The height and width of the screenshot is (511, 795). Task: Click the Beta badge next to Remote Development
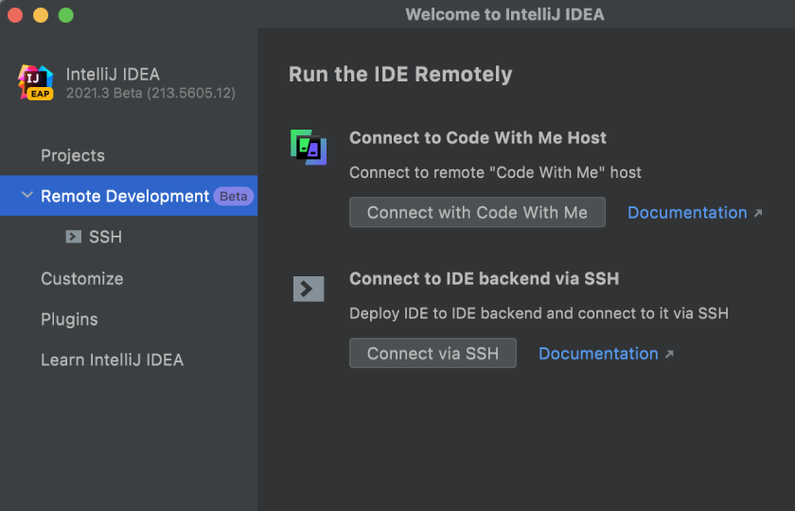(233, 196)
